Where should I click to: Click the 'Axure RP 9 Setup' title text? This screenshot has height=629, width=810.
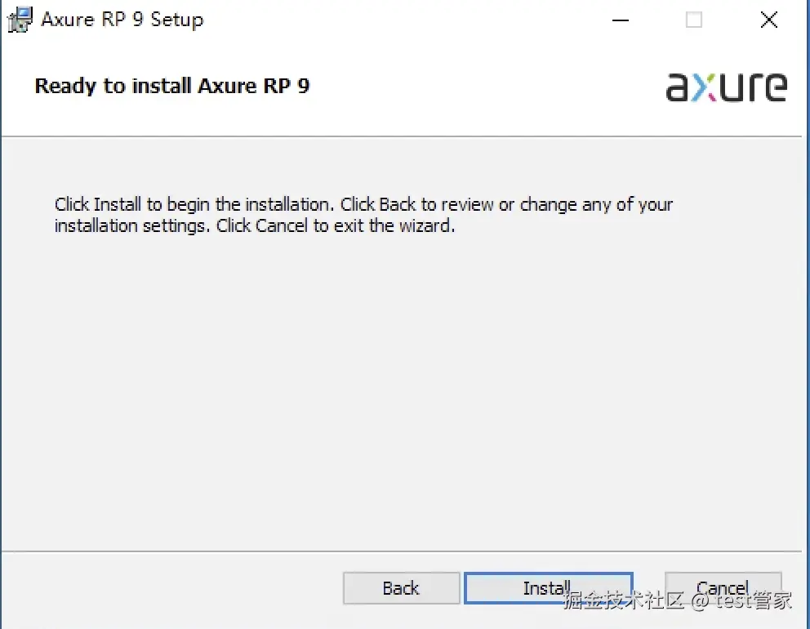[122, 19]
